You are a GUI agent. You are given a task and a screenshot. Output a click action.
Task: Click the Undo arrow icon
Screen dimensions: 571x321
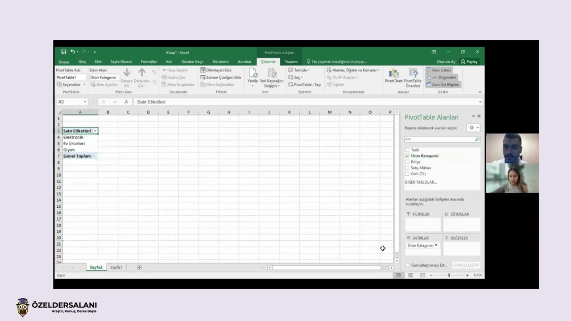(x=72, y=52)
